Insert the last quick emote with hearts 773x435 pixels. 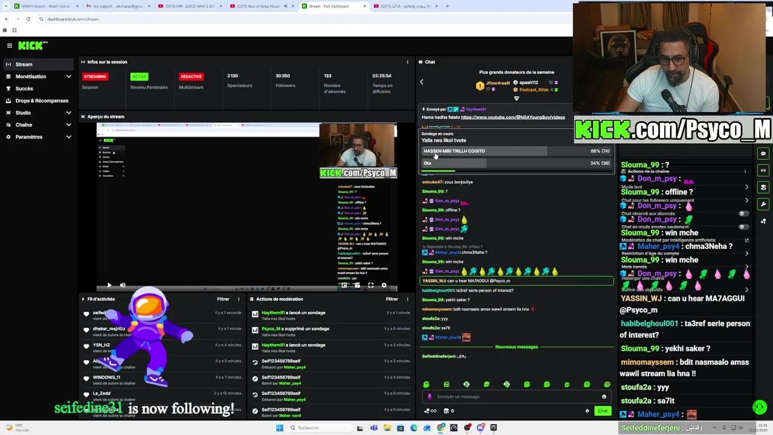[x=607, y=384]
